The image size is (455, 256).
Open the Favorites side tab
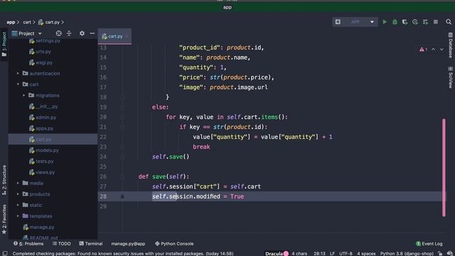[x=4, y=219]
